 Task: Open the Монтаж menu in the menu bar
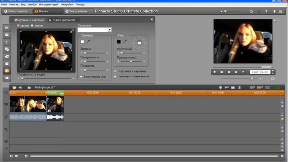pyautogui.click(x=14, y=4)
